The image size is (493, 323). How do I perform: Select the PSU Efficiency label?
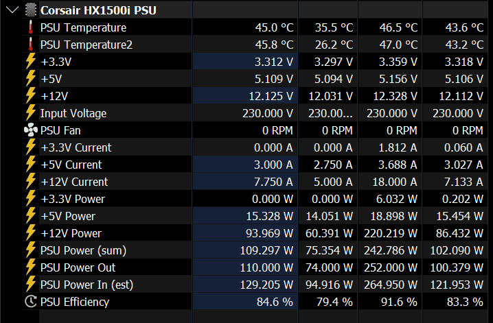[75, 302]
